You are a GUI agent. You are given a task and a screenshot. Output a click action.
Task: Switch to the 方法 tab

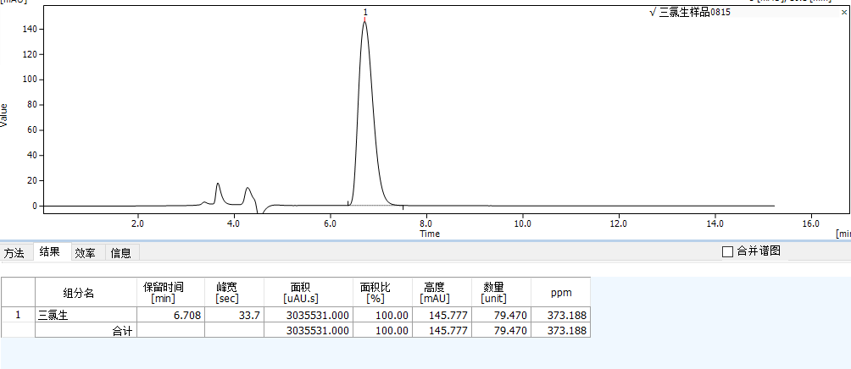[x=14, y=252]
